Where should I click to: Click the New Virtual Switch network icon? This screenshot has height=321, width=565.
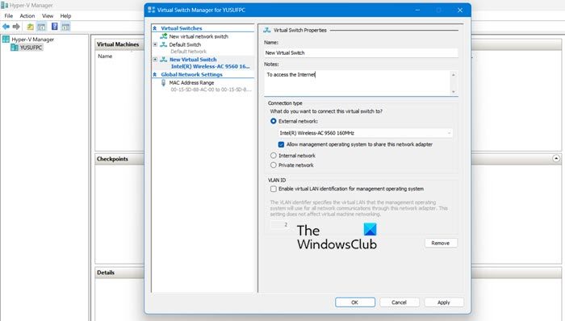[163, 60]
